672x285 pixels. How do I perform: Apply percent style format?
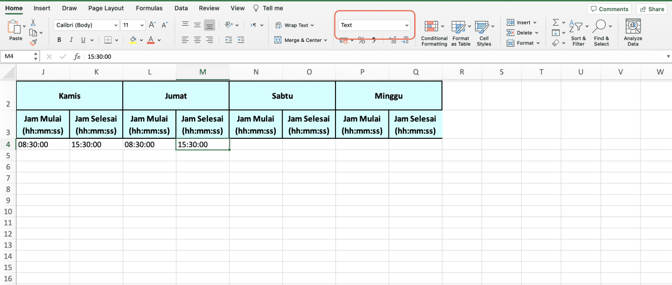click(361, 40)
